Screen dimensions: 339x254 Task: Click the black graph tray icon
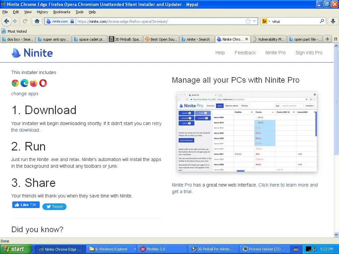point(308,249)
